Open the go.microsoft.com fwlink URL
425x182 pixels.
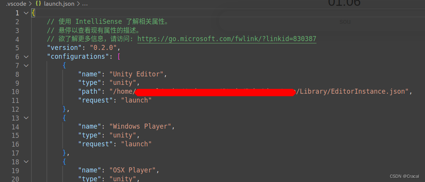pos(227,39)
